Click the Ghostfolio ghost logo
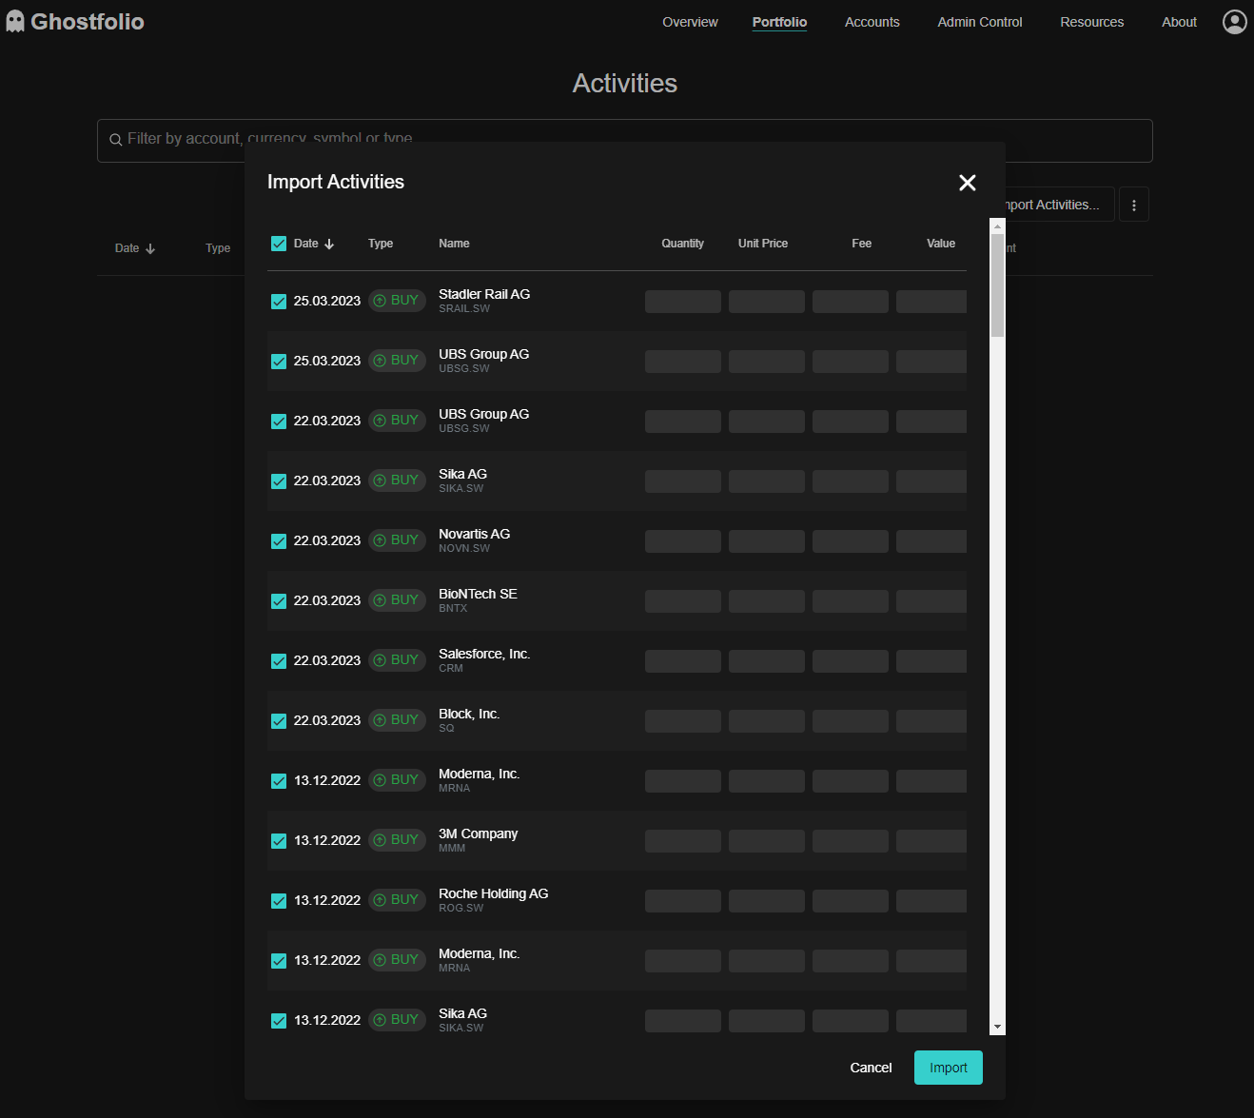 tap(14, 20)
